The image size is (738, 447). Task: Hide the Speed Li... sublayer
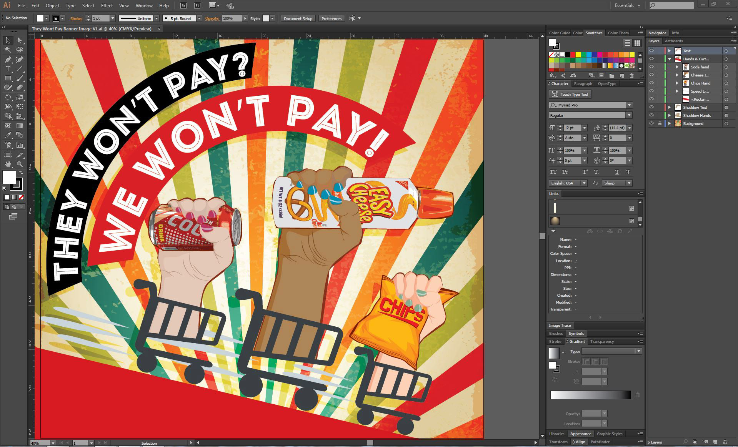click(x=651, y=91)
